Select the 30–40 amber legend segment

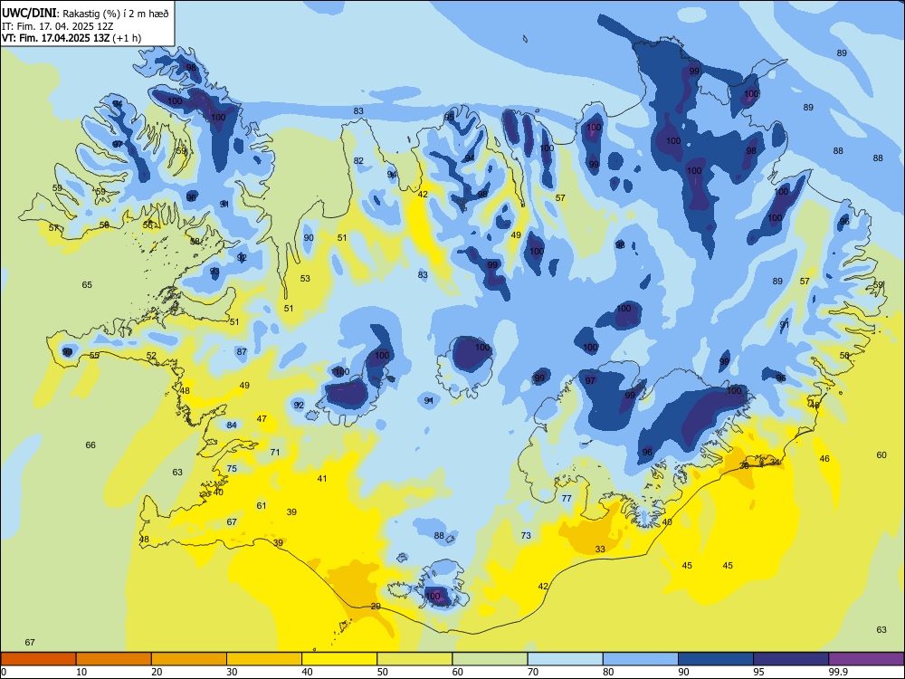pyautogui.click(x=264, y=659)
